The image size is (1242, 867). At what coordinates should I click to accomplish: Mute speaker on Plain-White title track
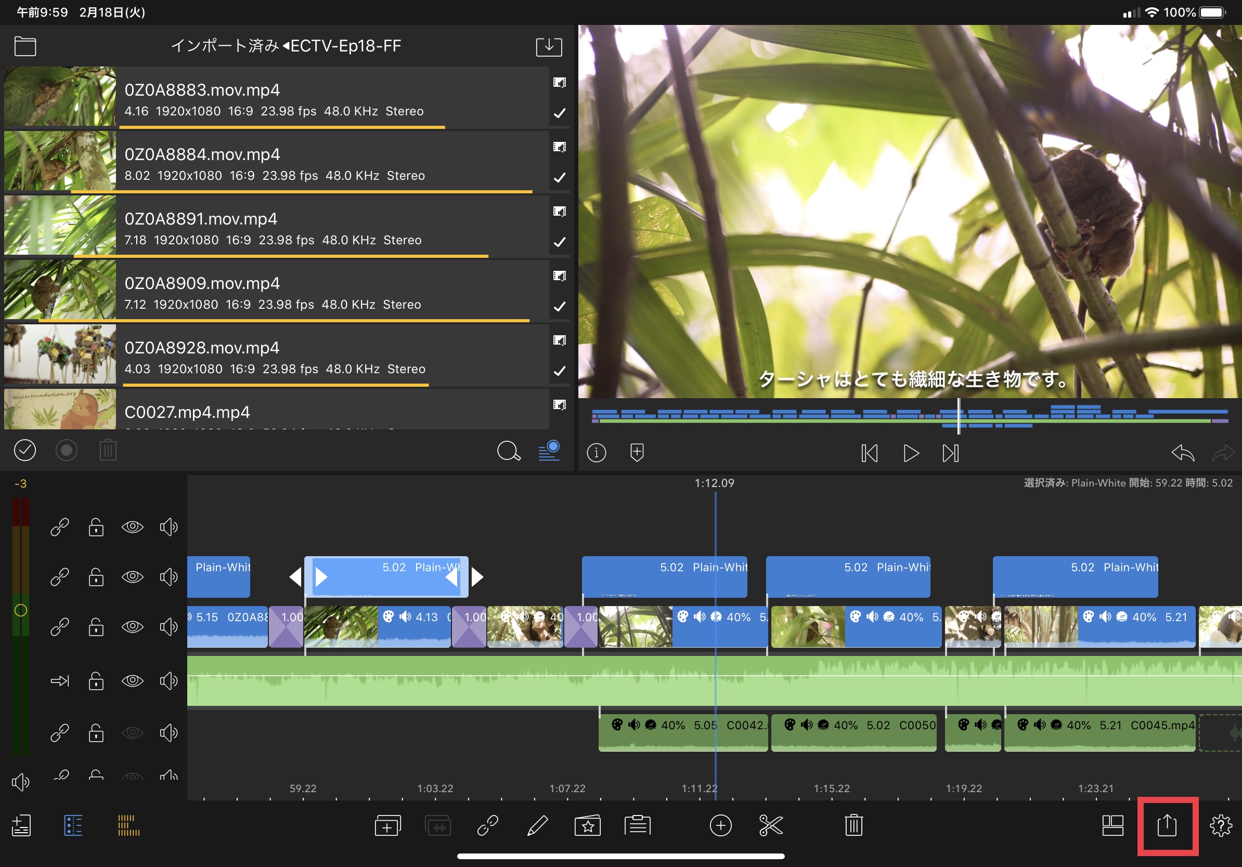(x=168, y=577)
